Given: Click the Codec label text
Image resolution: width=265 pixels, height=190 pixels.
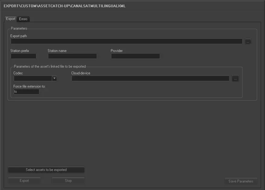Looking at the screenshot, I should tap(18, 73).
